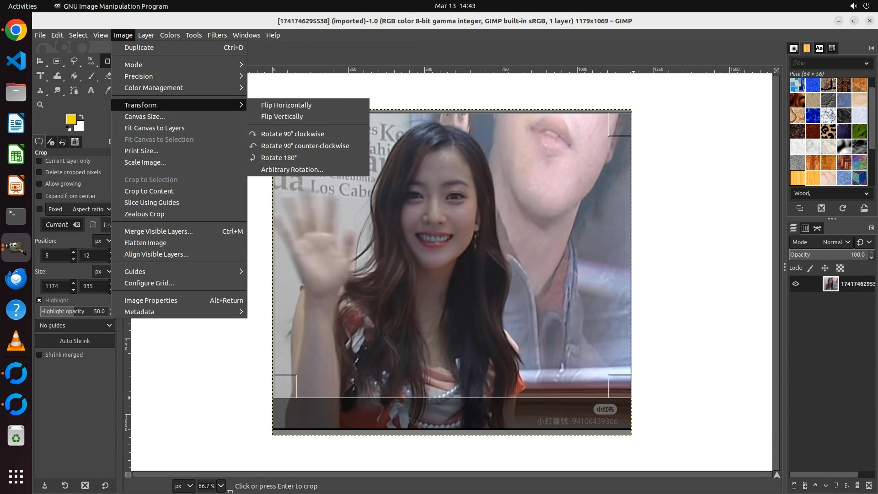
Task: Hide the layer using eye icon
Action: tap(796, 284)
